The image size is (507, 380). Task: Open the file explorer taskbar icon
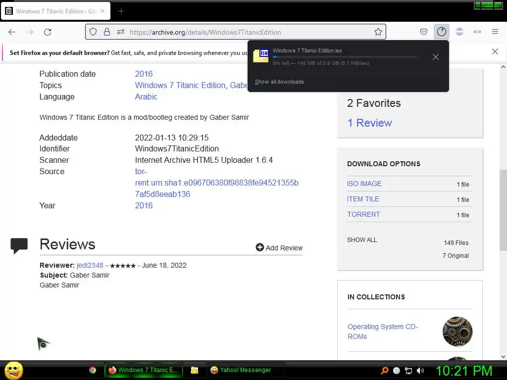[194, 370]
